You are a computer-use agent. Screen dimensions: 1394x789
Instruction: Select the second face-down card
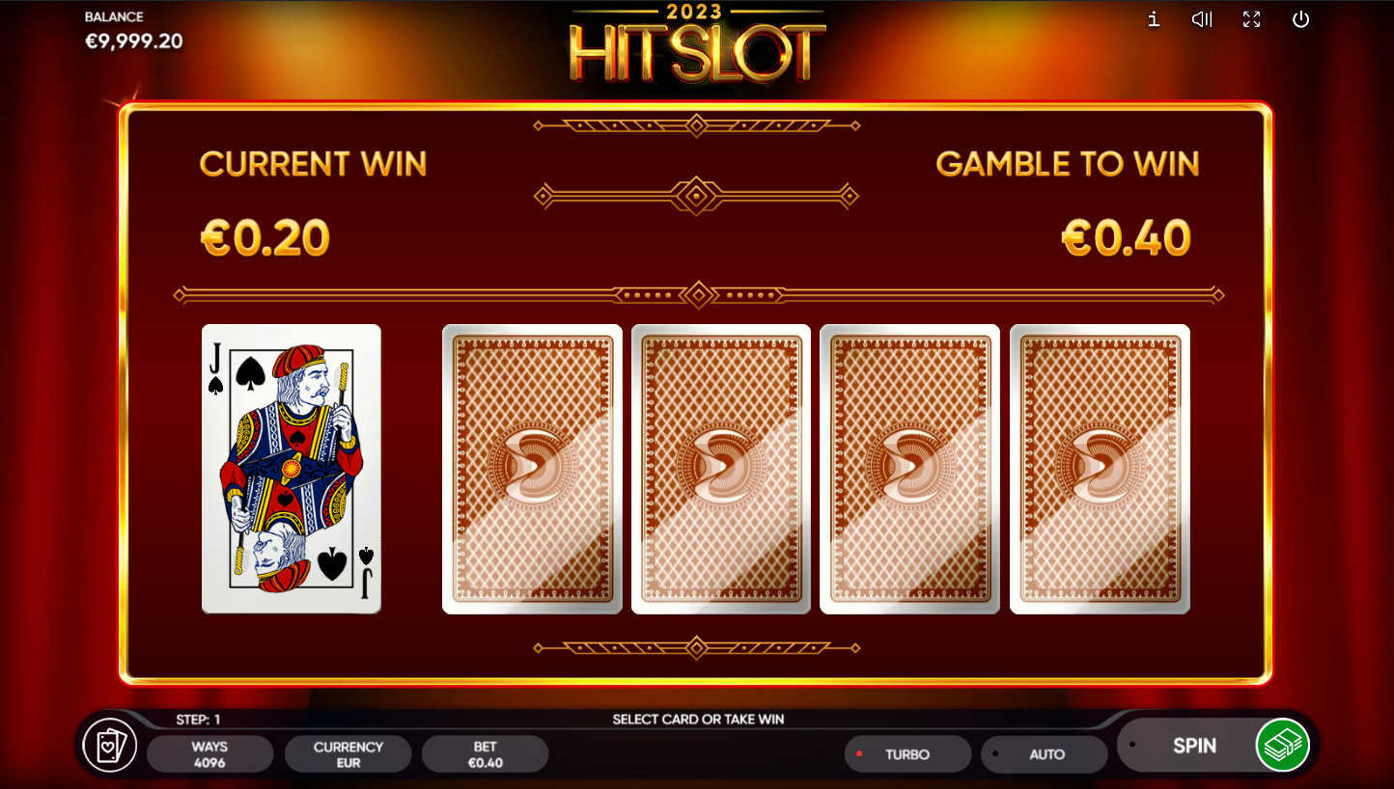click(721, 469)
